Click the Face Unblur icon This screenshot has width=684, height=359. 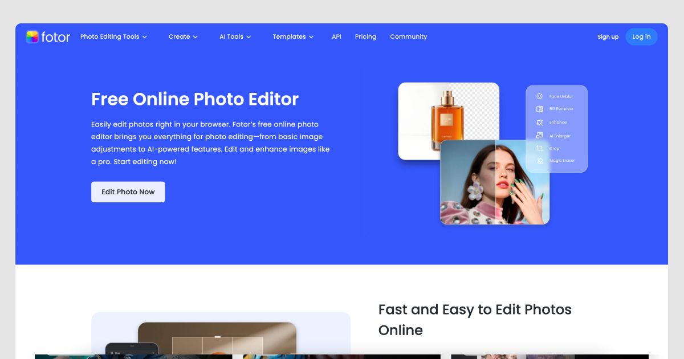(540, 96)
